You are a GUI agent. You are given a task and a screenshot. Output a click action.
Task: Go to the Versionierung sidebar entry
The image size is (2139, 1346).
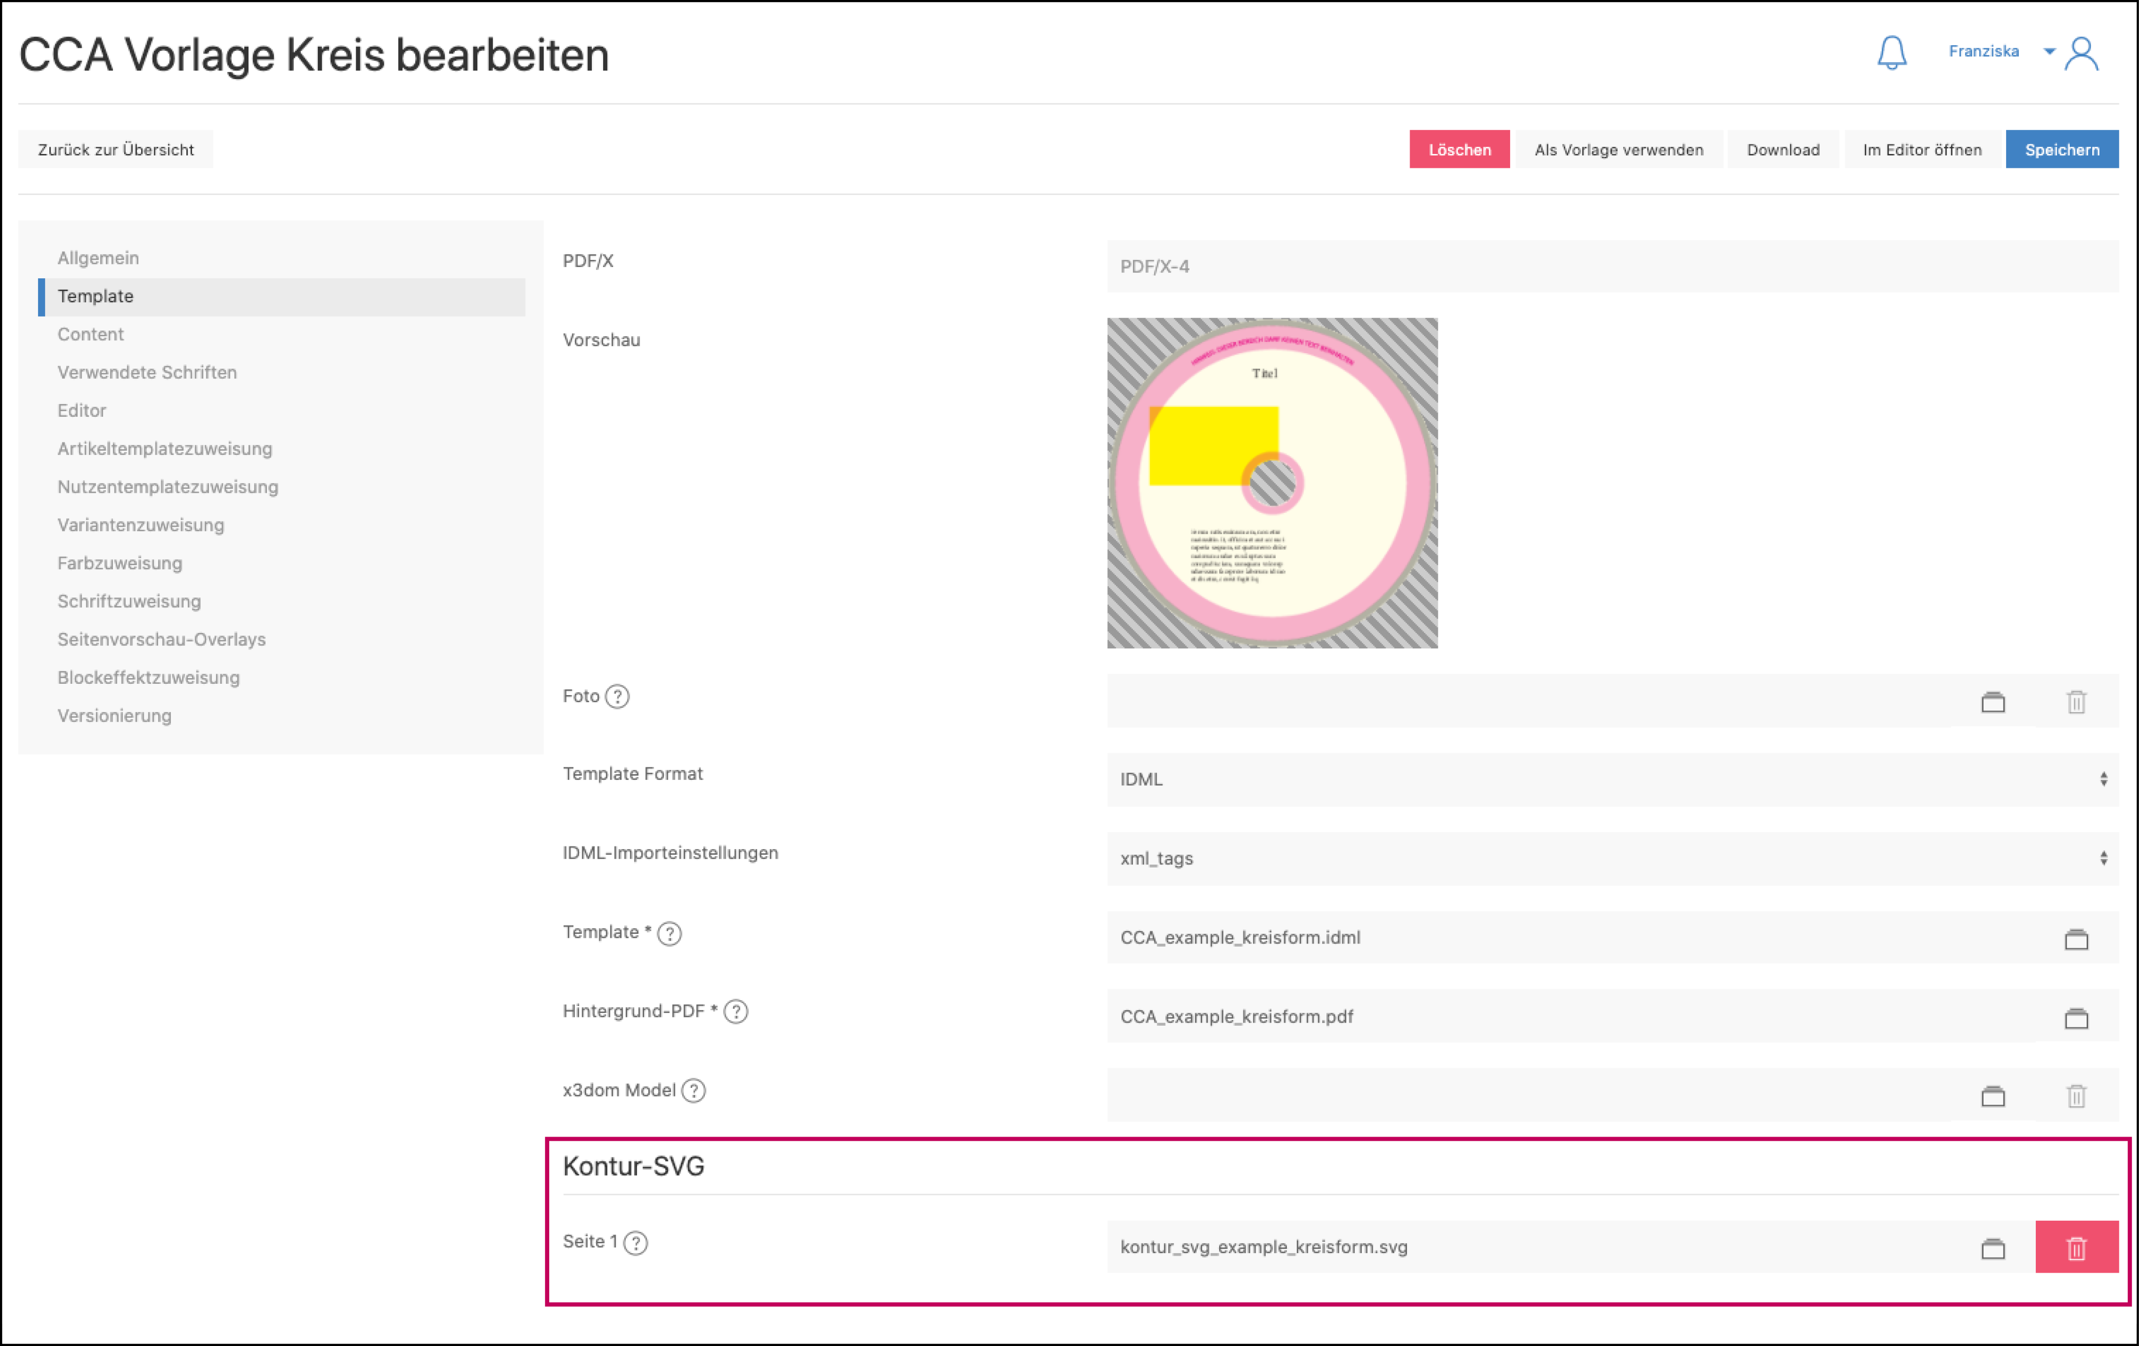114,716
